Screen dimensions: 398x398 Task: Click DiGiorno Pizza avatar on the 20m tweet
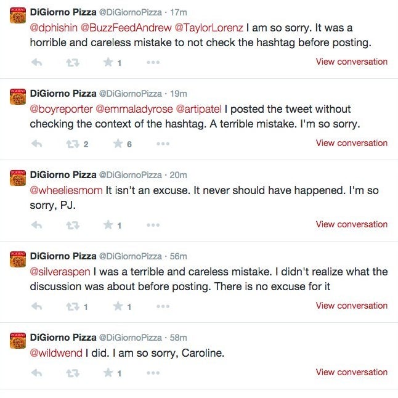18,178
